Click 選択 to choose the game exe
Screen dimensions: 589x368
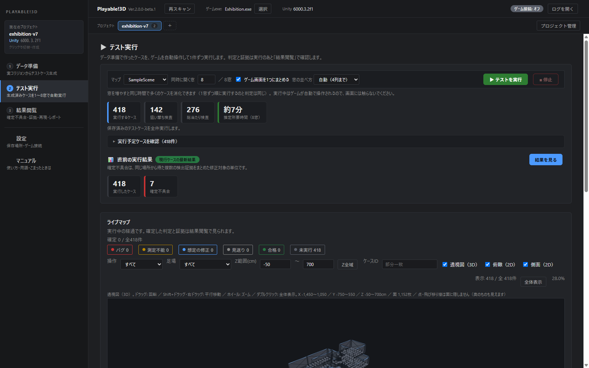click(263, 9)
